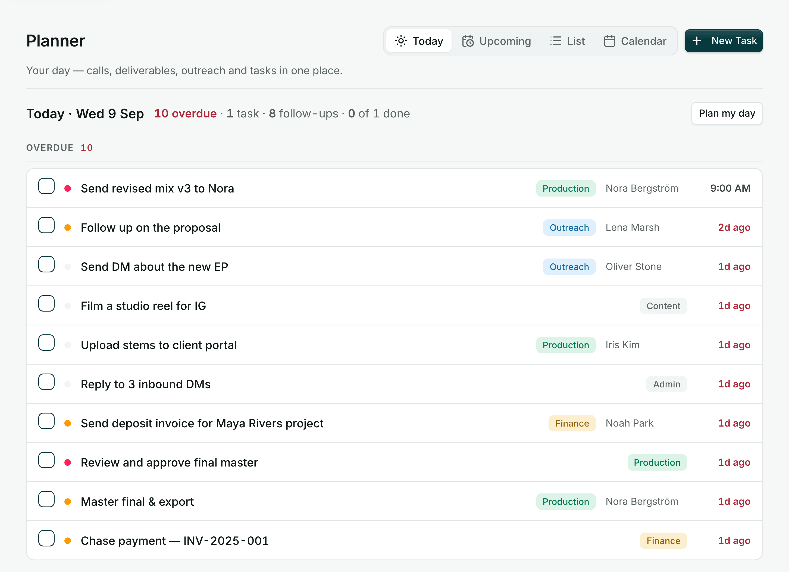Click orange dot on Chase payment row

68,541
